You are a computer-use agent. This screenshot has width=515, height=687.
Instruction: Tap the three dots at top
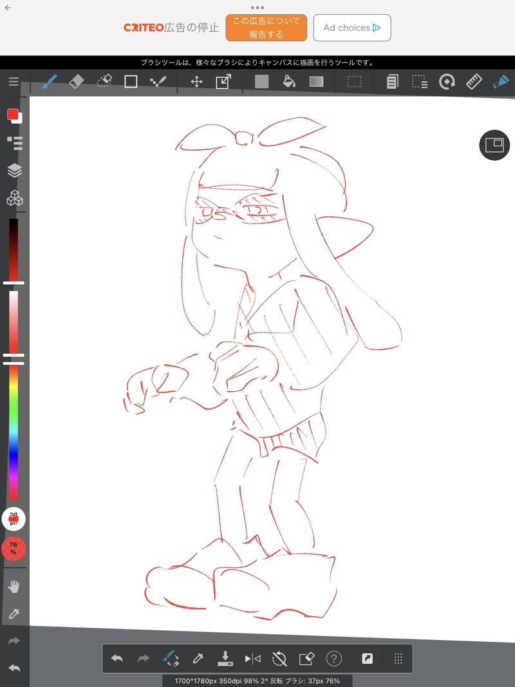click(x=257, y=8)
